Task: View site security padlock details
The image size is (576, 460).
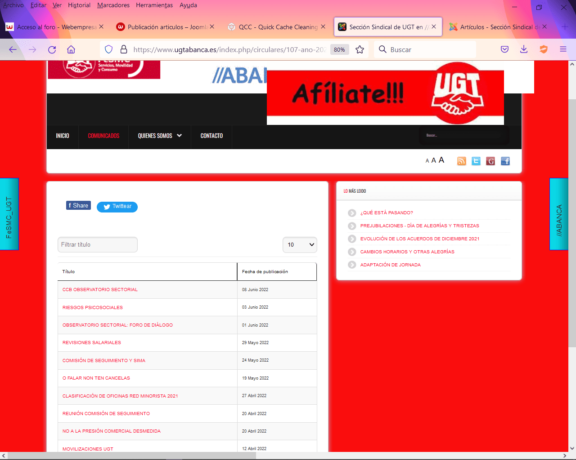Action: pyautogui.click(x=124, y=49)
